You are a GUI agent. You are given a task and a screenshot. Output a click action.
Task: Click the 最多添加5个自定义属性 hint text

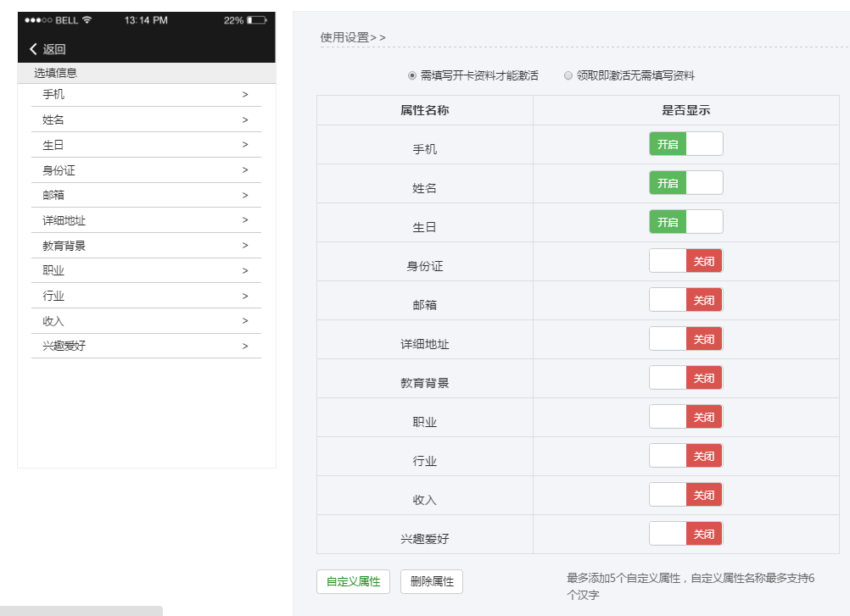691,586
